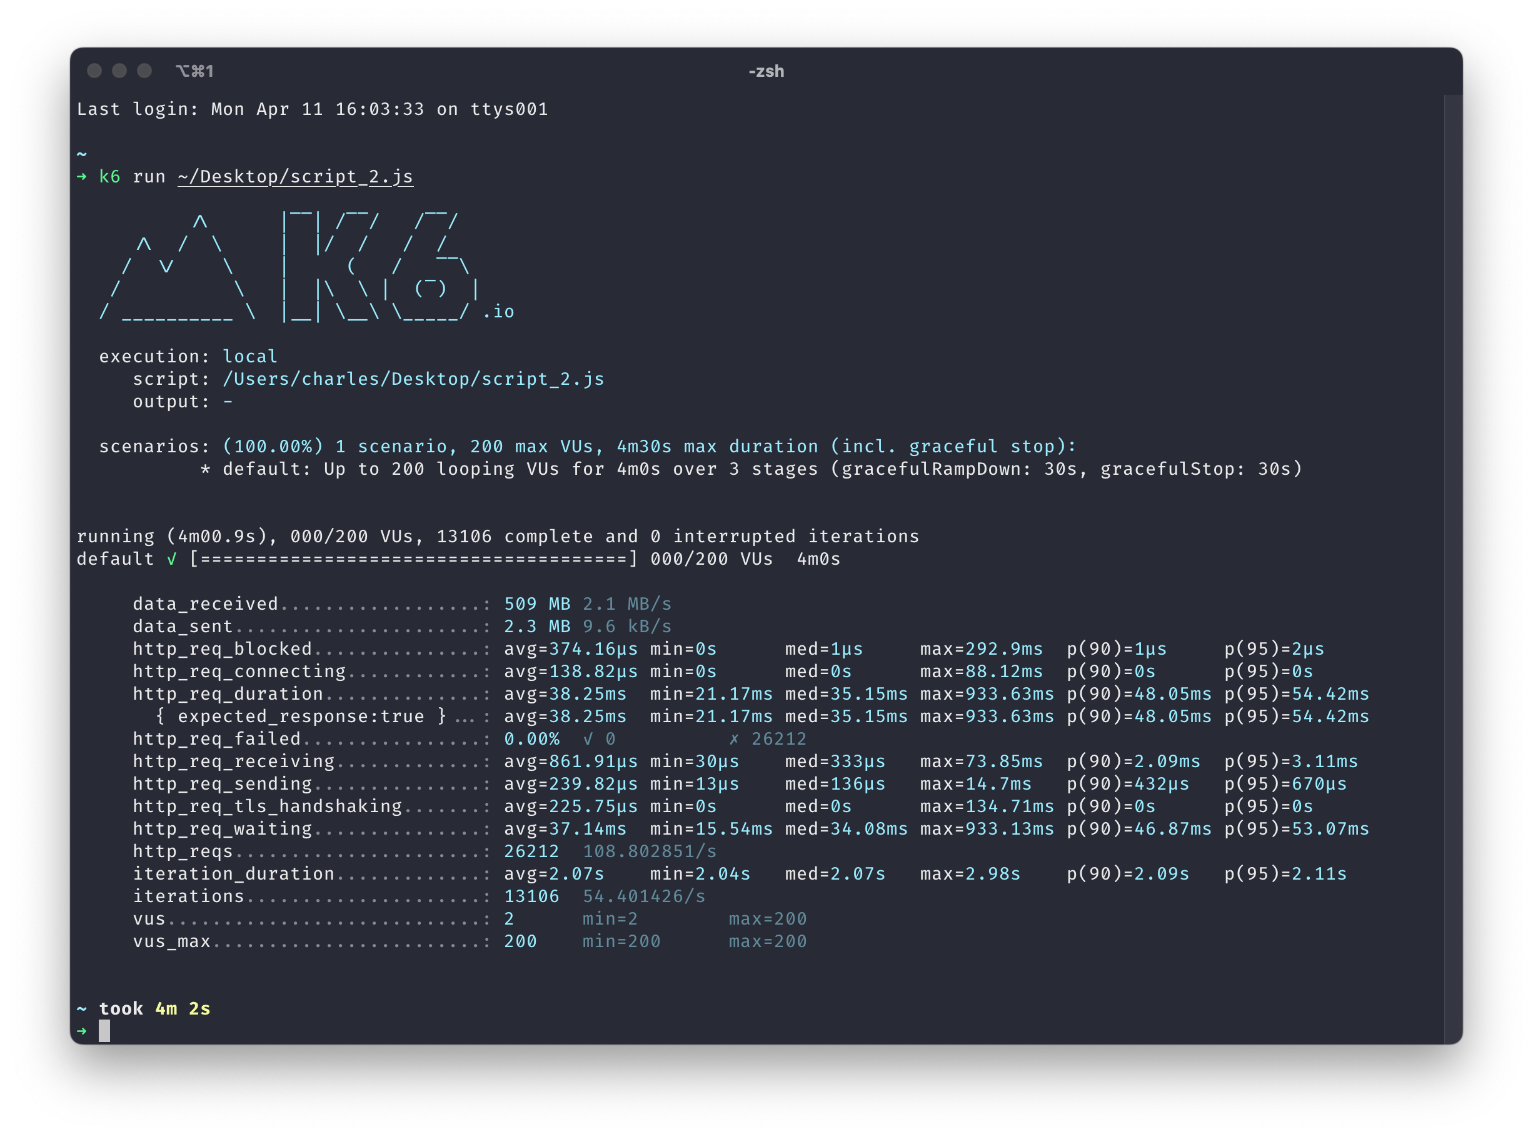This screenshot has height=1137, width=1533.
Task: Click the ⌥⌘1 shortcut label
Action: coord(194,71)
